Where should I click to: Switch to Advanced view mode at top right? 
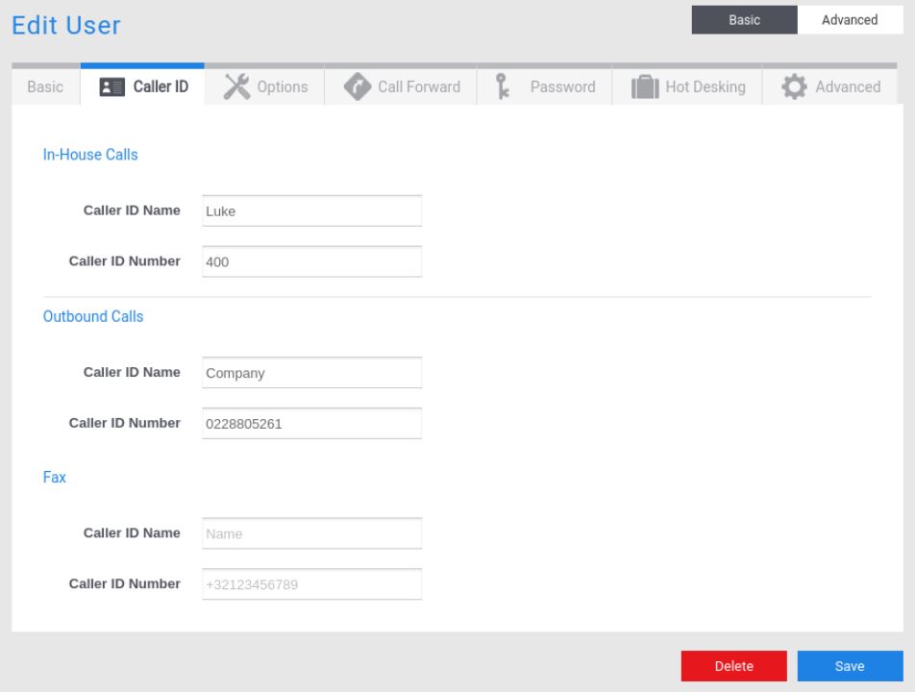pyautogui.click(x=850, y=20)
